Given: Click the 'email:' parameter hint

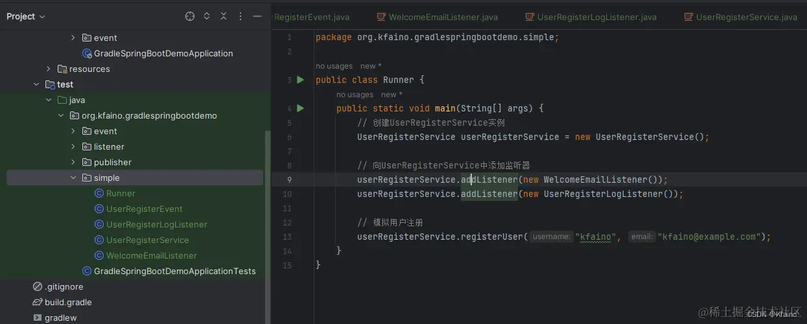Looking at the screenshot, I should coord(642,237).
